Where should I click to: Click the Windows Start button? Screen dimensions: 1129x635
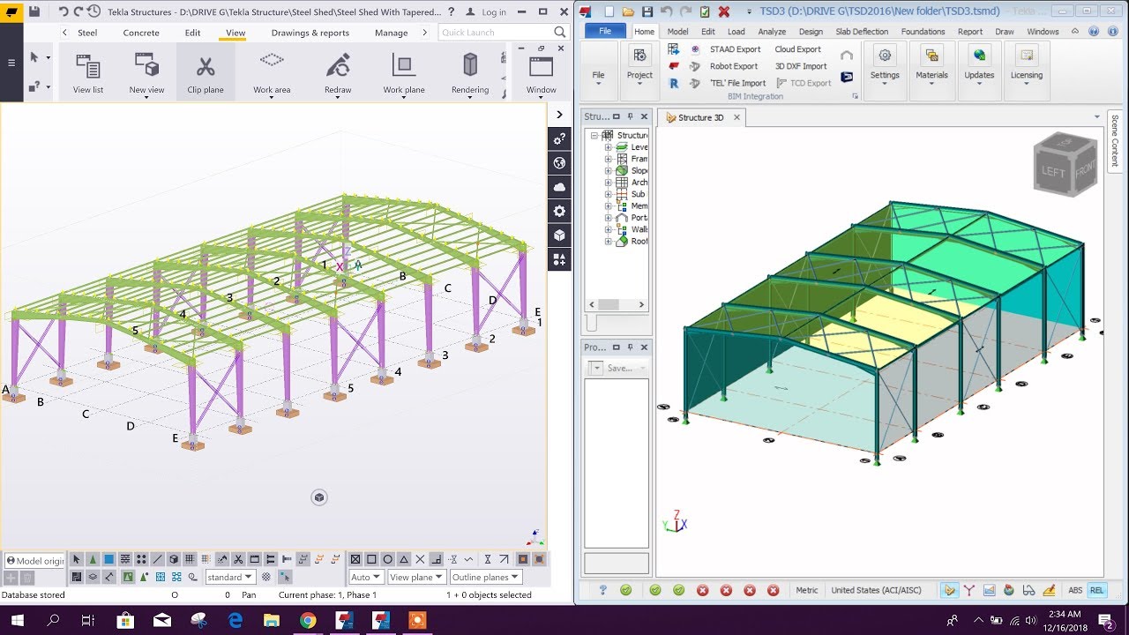17,620
